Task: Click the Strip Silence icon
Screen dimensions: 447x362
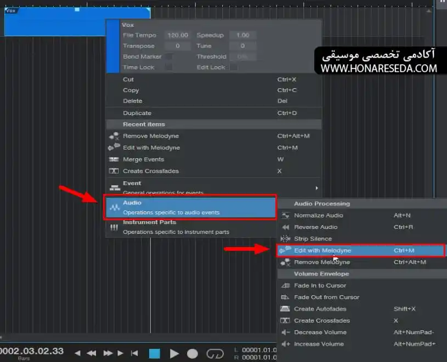Action: pyautogui.click(x=285, y=239)
